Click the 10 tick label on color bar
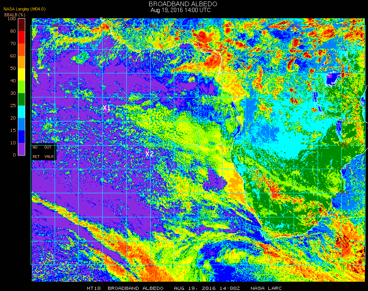The width and height of the screenshot is (368, 291). (13, 143)
